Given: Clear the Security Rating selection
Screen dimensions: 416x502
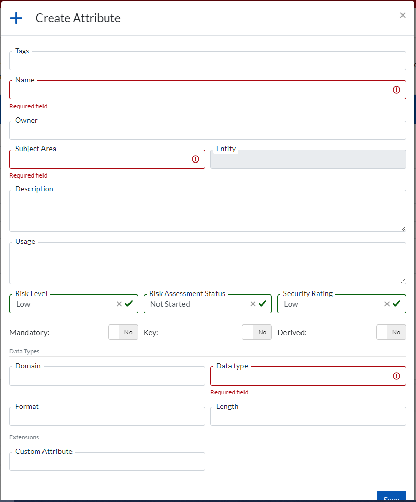Looking at the screenshot, I should pyautogui.click(x=386, y=304).
